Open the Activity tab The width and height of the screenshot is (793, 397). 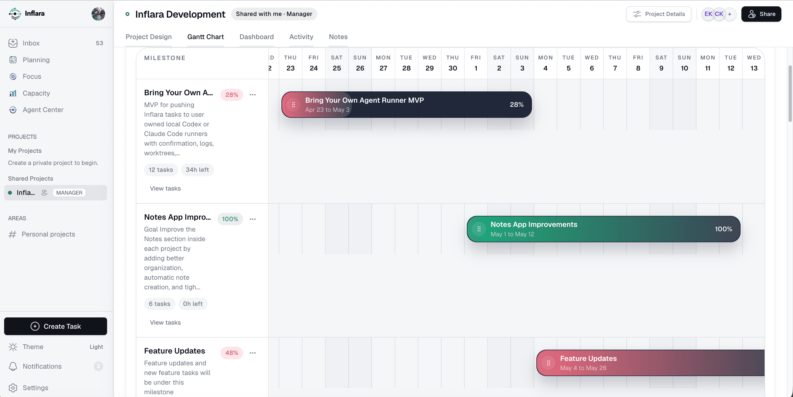tap(301, 37)
